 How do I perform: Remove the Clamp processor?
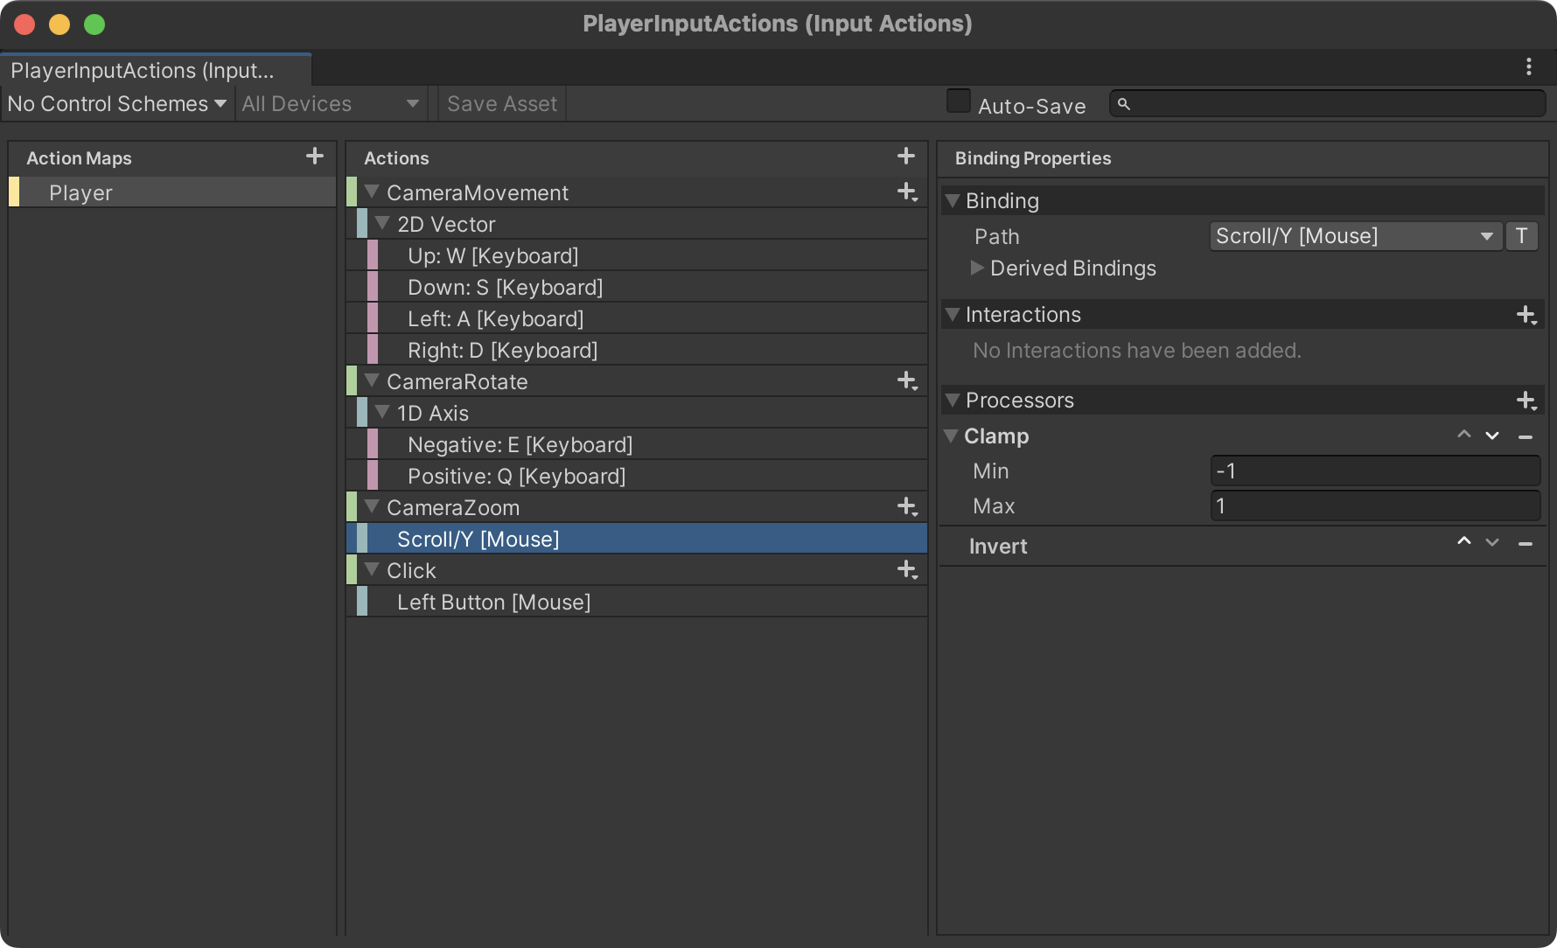click(x=1527, y=436)
